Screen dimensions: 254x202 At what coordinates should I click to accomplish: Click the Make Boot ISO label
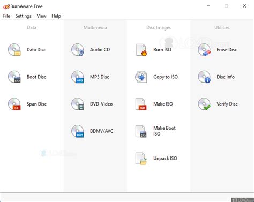coord(165,131)
